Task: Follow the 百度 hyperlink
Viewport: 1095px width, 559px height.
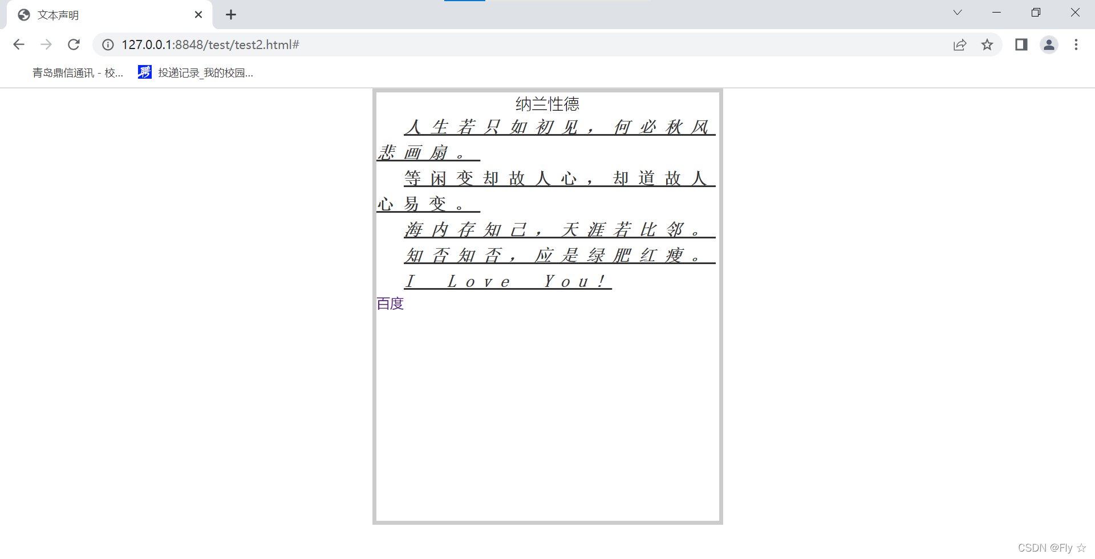Action: point(390,303)
